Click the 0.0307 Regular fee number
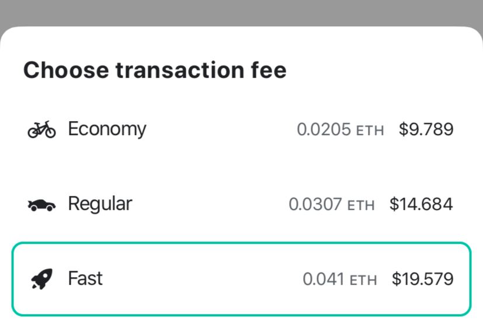This screenshot has width=483, height=331. pos(315,205)
